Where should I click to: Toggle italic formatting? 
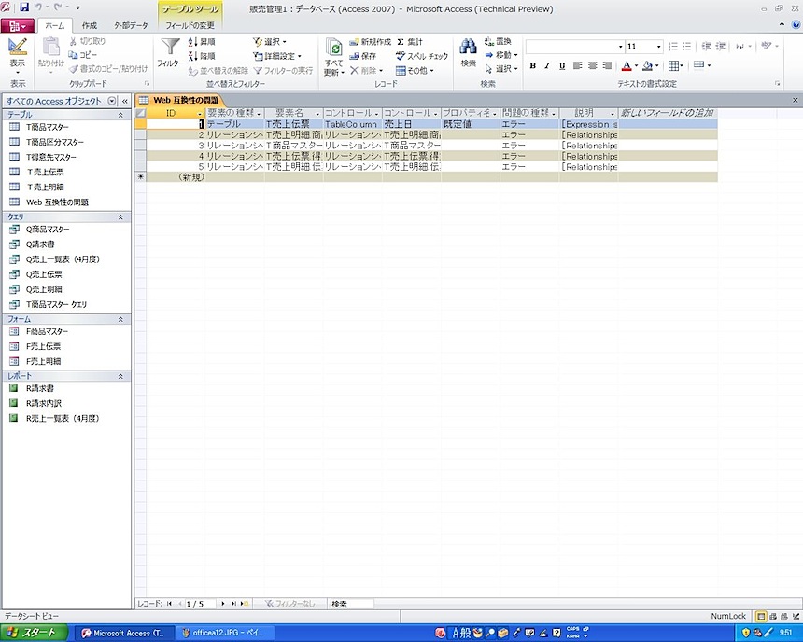(547, 65)
